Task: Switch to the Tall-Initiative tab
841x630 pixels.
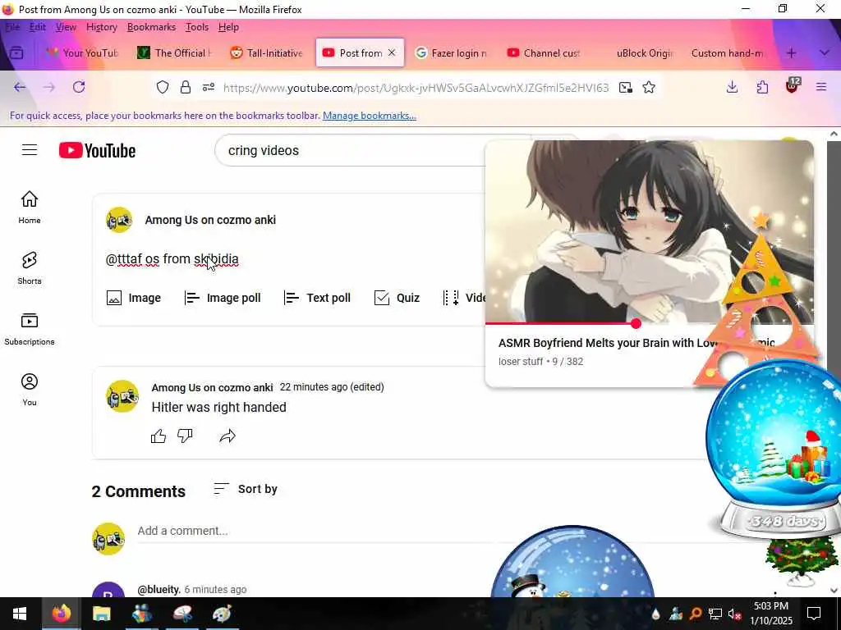Action: pos(267,52)
